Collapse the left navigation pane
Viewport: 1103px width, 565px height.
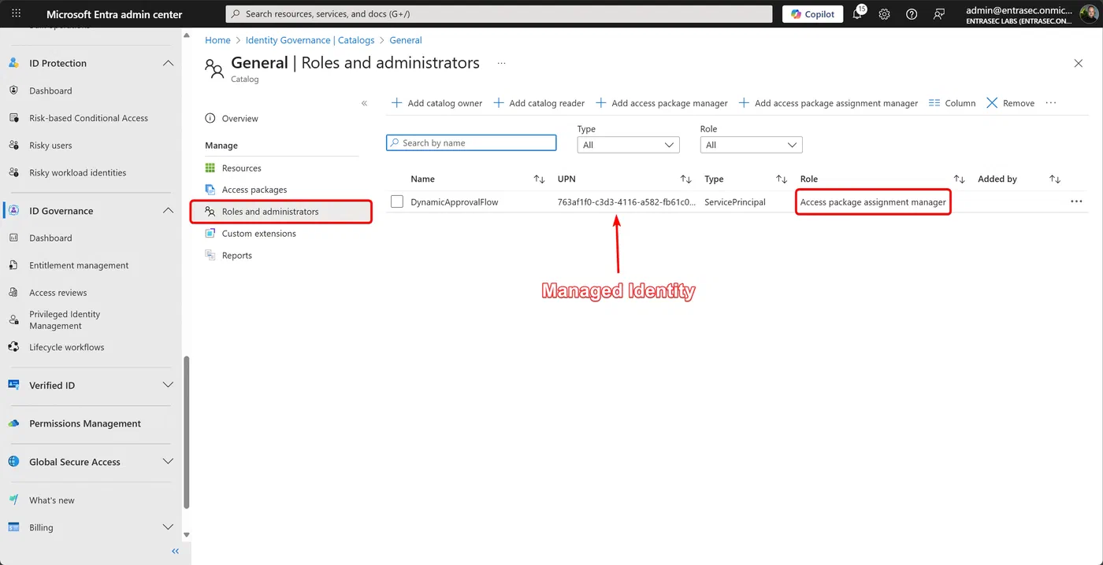point(175,552)
